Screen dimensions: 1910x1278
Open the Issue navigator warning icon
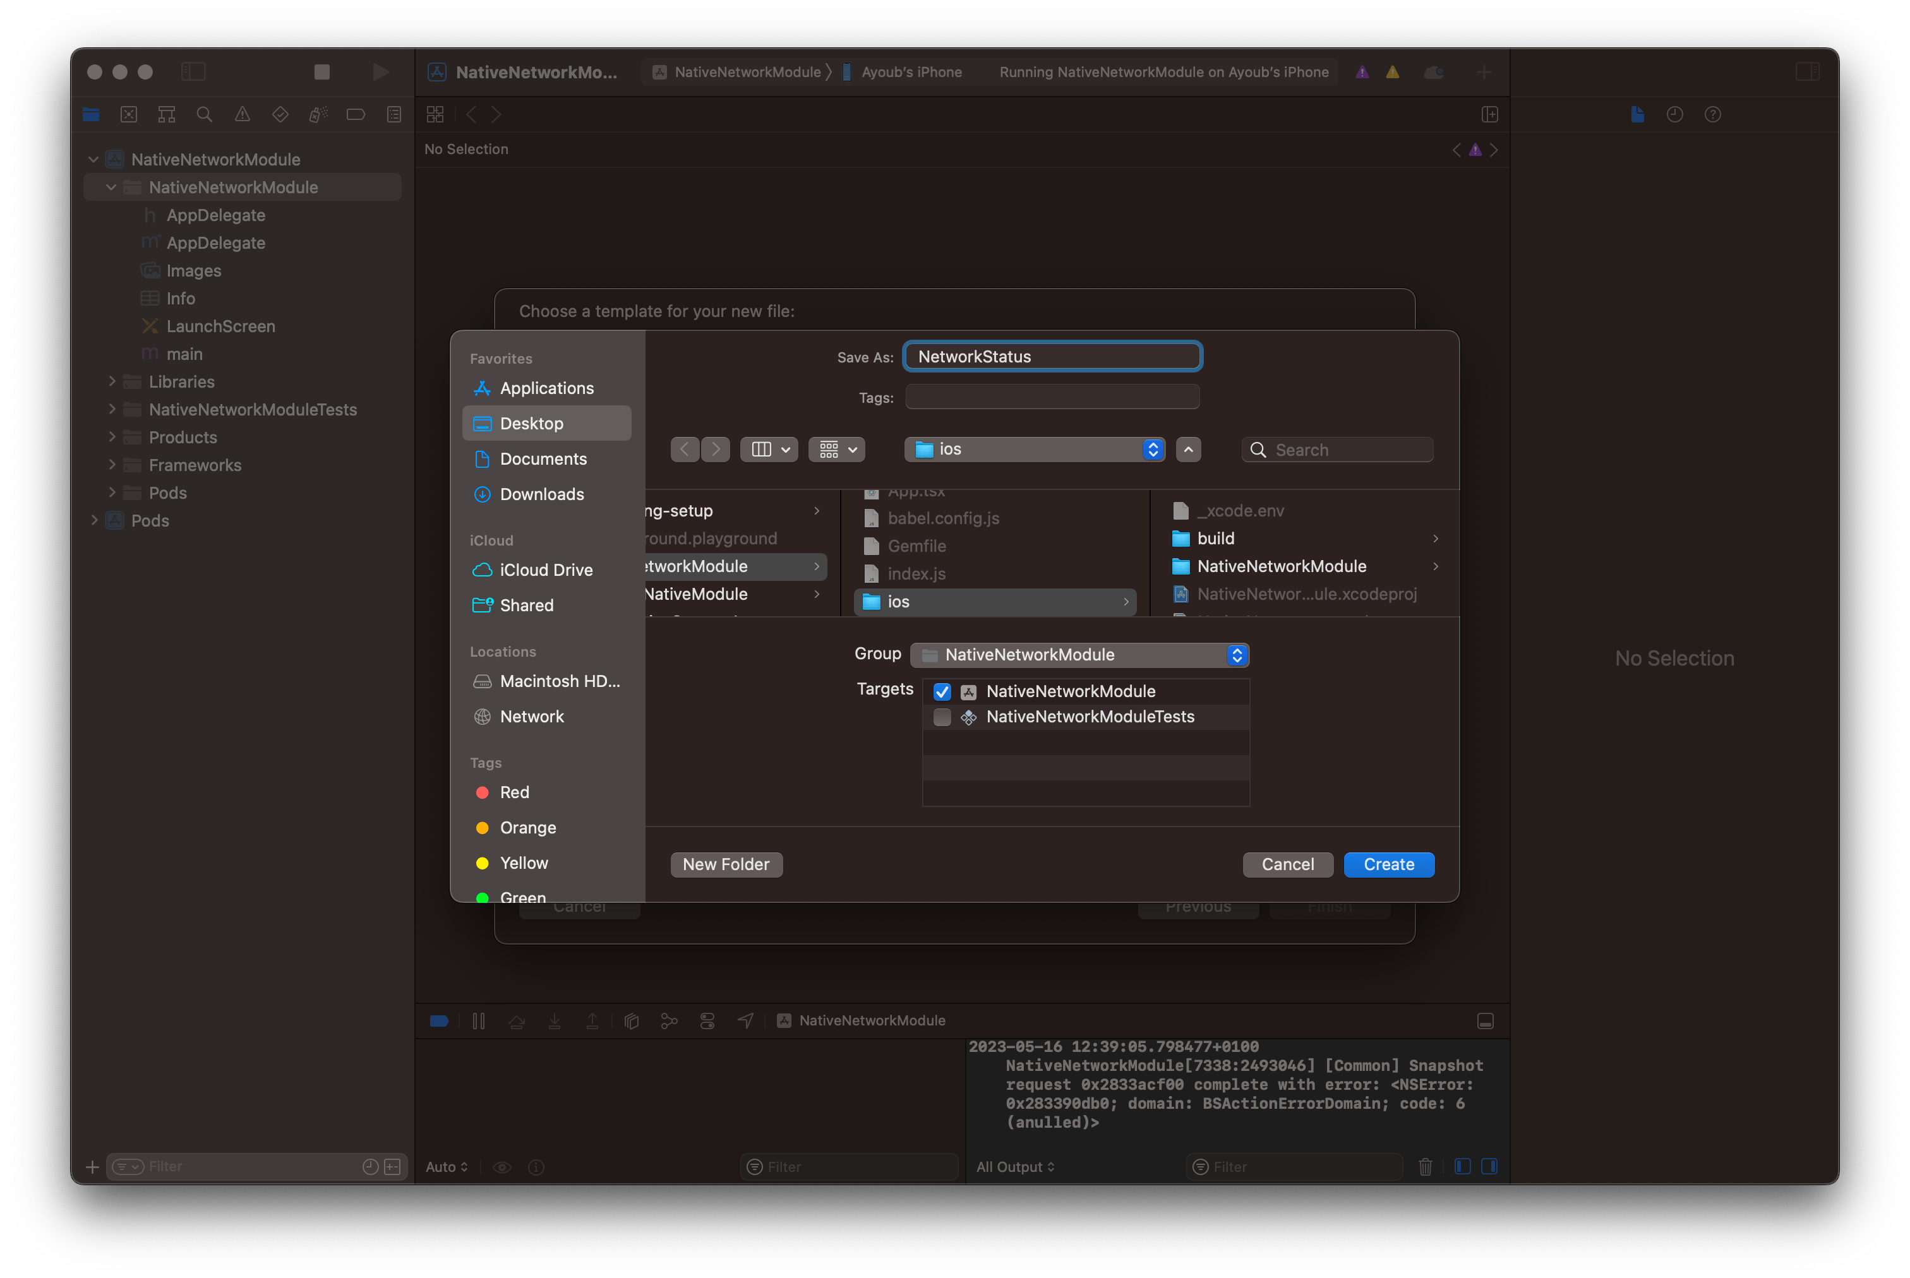click(x=242, y=114)
